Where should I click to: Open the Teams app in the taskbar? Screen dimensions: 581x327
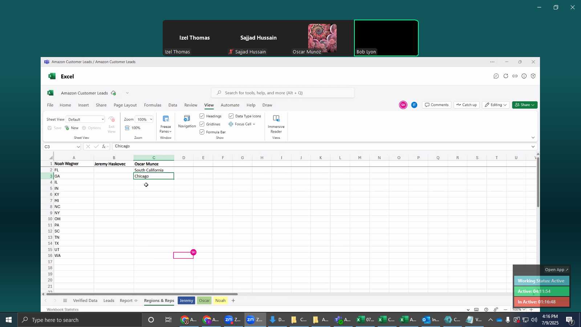[342, 320]
